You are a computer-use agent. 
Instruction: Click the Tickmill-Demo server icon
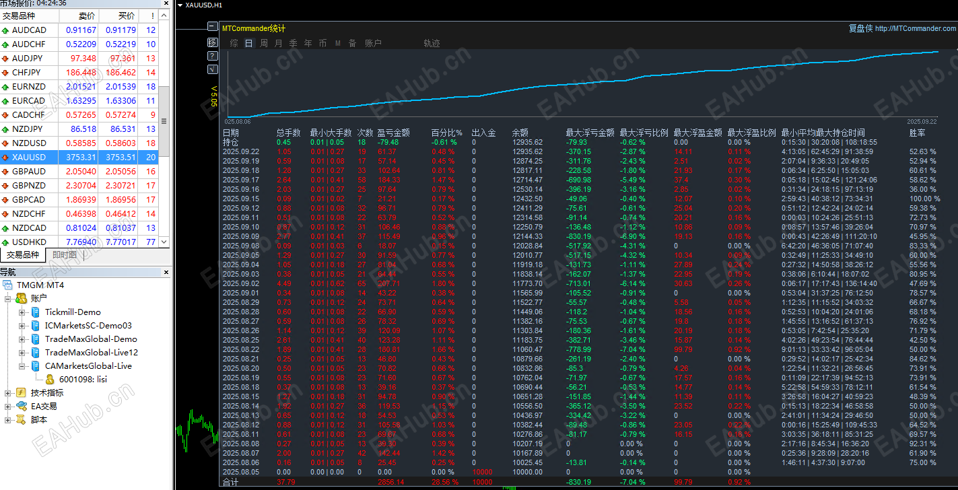pos(36,312)
